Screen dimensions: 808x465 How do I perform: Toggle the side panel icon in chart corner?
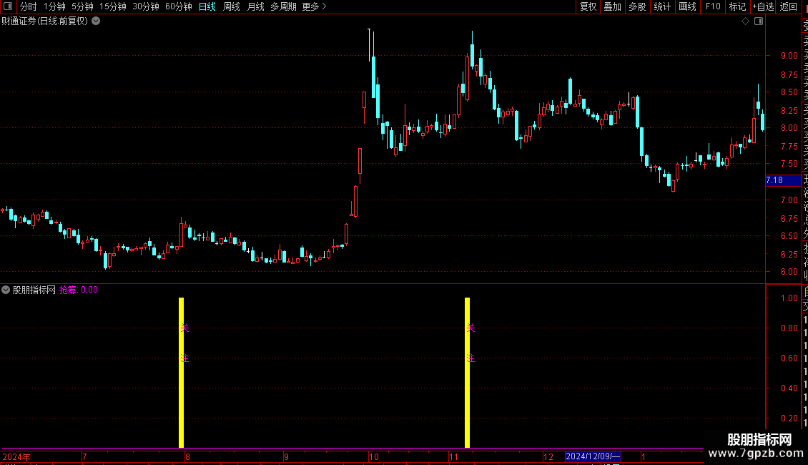click(759, 21)
